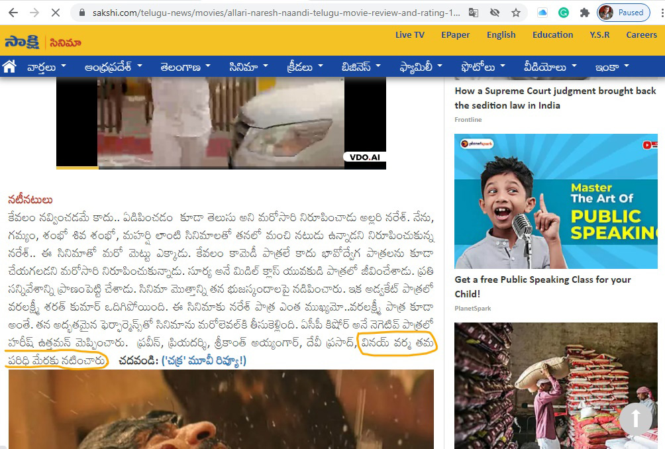Stop the page from loading

[x=54, y=13]
